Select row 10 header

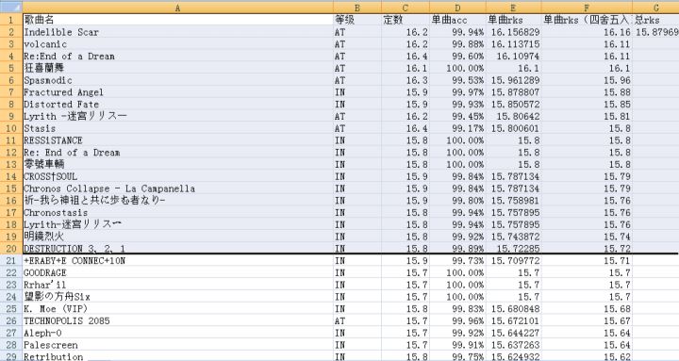(x=11, y=128)
